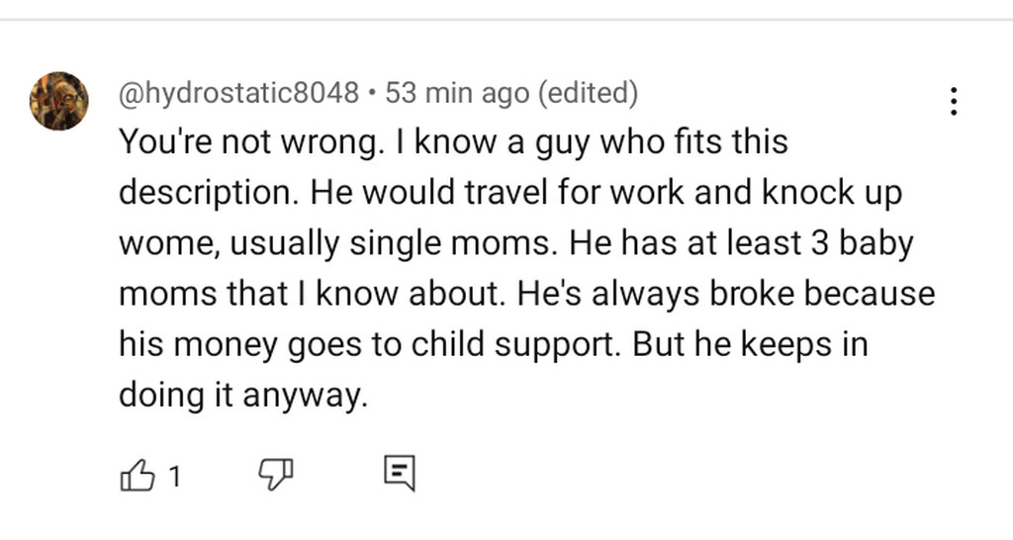Image resolution: width=1013 pixels, height=540 pixels.
Task: Open the hydrostatic8048 profile avatar
Action: [59, 101]
